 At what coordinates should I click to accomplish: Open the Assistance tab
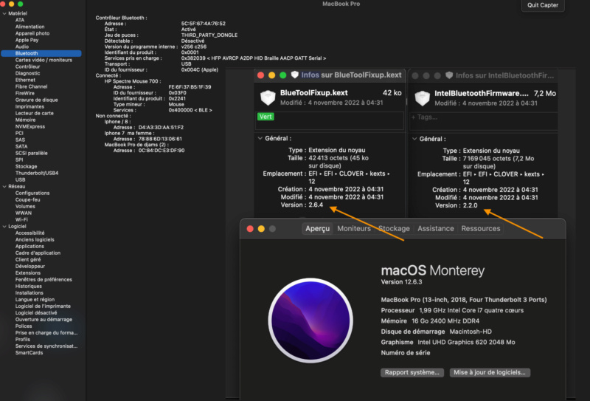pos(435,228)
